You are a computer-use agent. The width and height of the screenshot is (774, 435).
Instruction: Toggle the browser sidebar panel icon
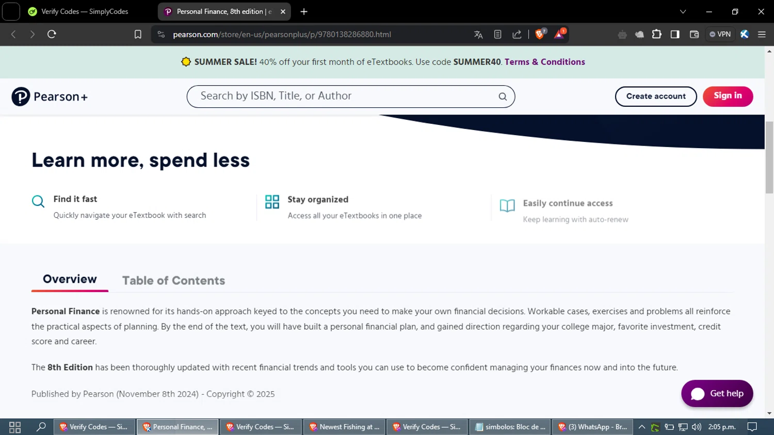[675, 34]
